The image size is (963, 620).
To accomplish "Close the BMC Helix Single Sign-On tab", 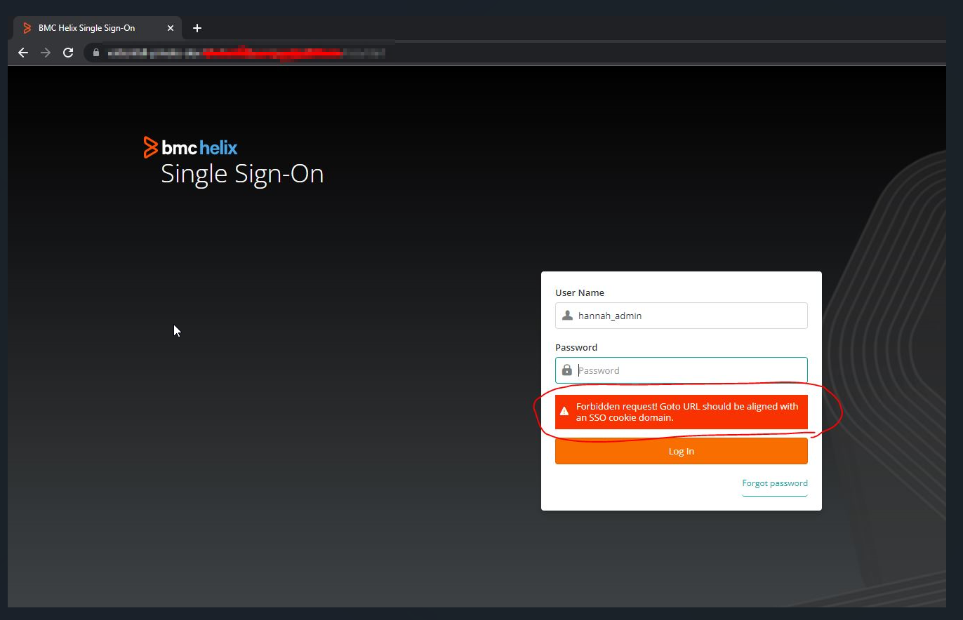I will tap(171, 28).
